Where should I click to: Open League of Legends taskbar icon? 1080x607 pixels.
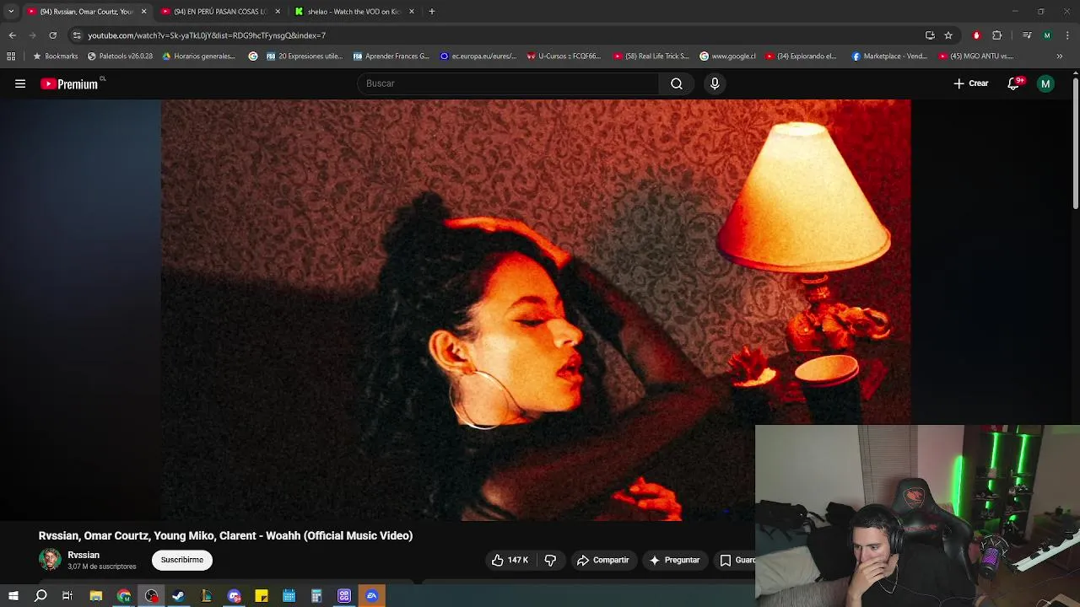pos(206,596)
